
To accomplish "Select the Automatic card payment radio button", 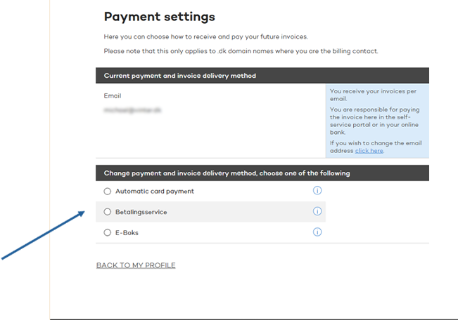I will click(108, 191).
